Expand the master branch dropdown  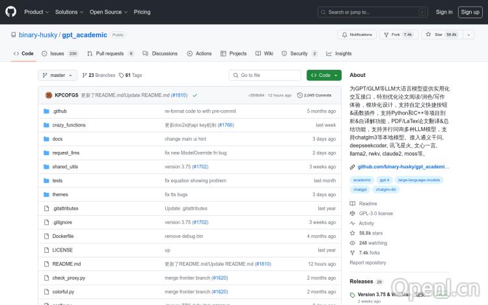(58, 75)
